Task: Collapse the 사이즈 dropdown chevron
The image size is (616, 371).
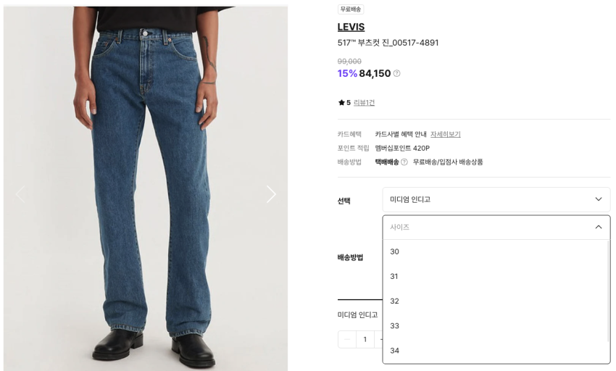Action: [x=599, y=227]
